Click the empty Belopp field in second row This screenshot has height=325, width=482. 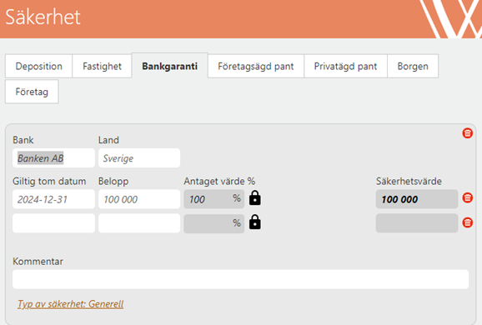(139, 223)
